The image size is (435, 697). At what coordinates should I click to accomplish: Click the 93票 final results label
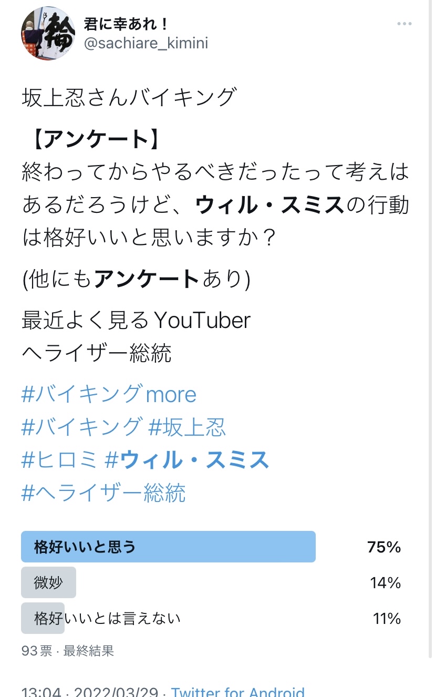click(x=68, y=651)
